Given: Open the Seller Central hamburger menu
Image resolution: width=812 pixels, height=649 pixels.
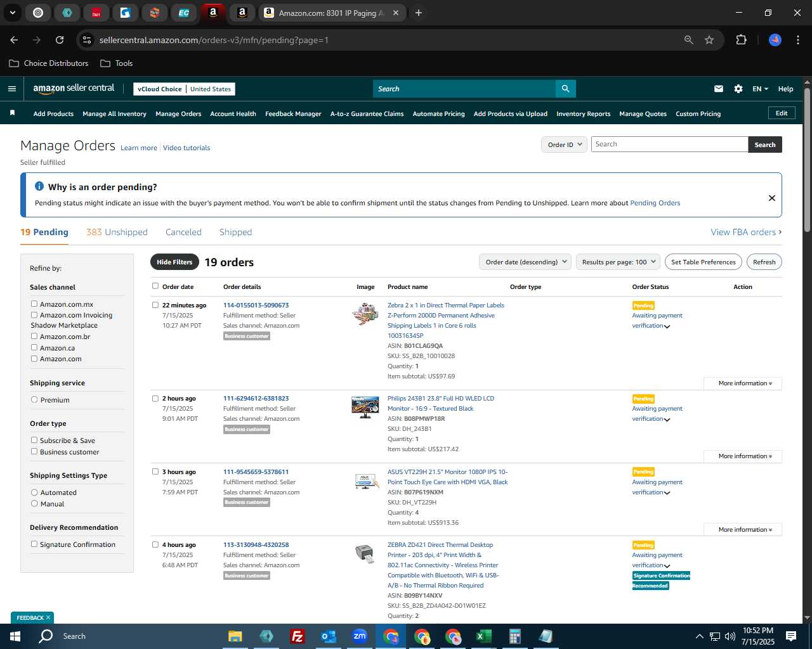Looking at the screenshot, I should [11, 89].
